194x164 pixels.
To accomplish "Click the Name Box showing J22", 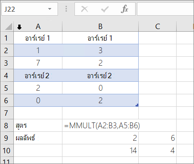I will click(x=29, y=9).
